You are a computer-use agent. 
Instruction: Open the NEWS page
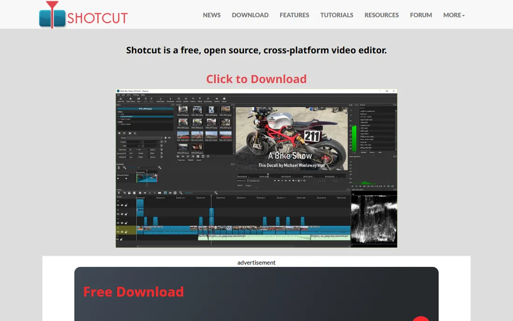212,15
